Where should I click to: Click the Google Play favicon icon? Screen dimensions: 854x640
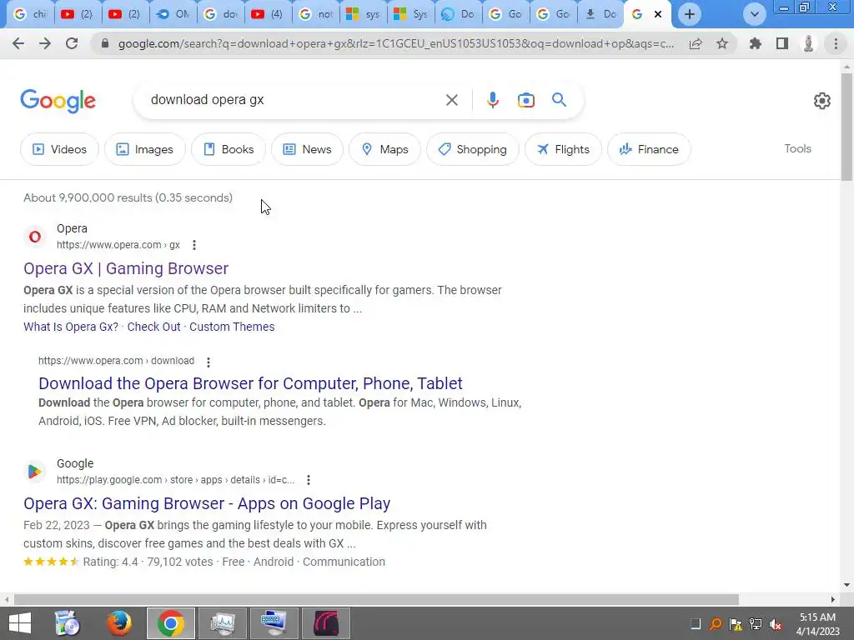[x=35, y=472]
